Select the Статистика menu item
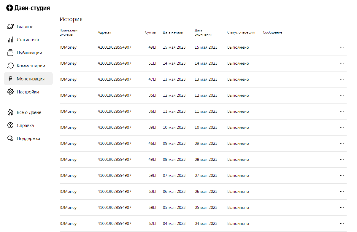This screenshot has height=232, width=357. click(x=28, y=40)
